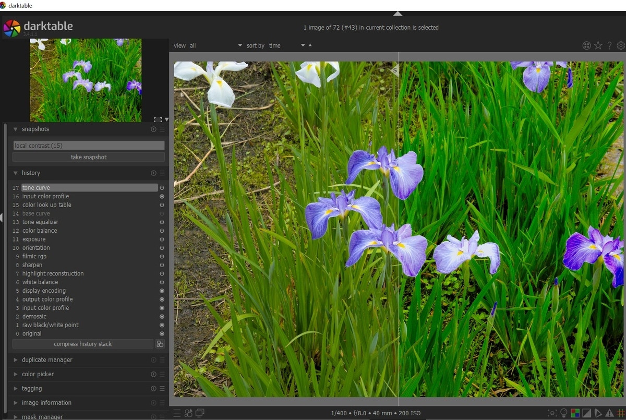Screen dimensions: 626x420
Task: Toggle the raw overexposed indicator
Action: pos(574,413)
